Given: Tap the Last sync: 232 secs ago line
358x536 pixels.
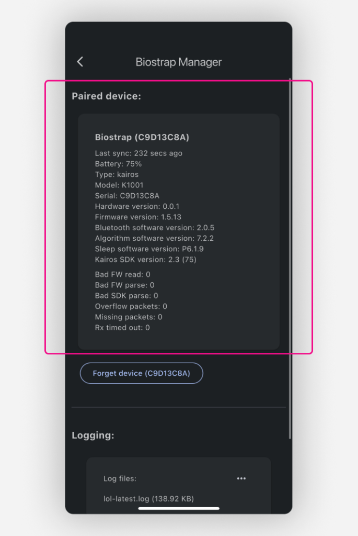Looking at the screenshot, I should tap(138, 153).
